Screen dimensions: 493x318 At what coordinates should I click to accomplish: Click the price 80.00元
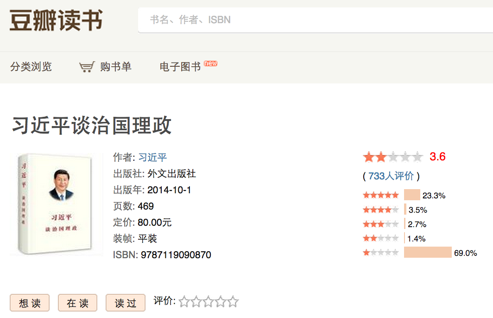[x=155, y=223]
